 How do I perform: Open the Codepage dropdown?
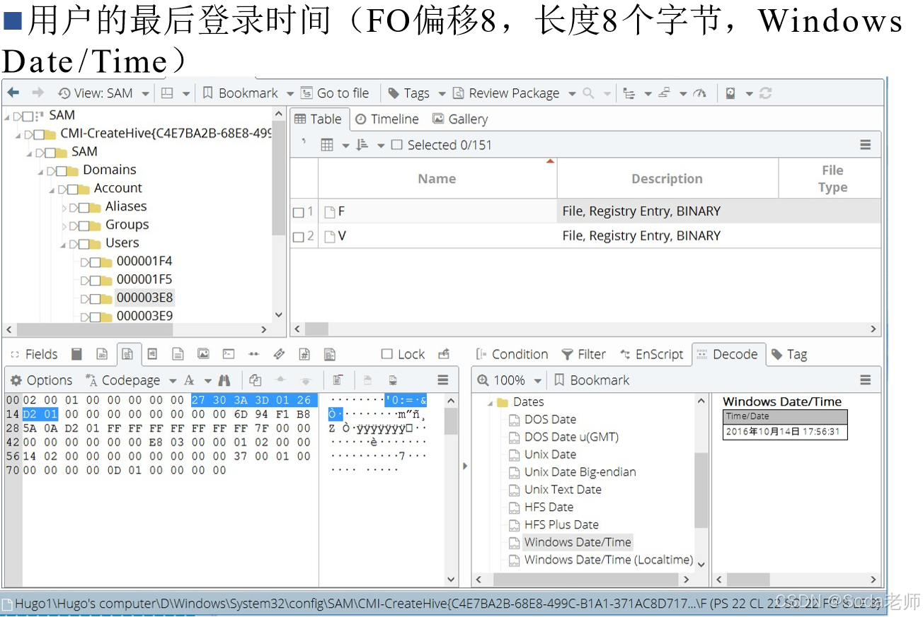click(x=173, y=380)
